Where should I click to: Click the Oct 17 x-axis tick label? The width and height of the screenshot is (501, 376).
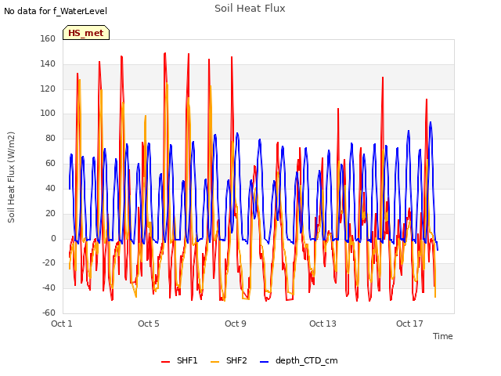409,324
